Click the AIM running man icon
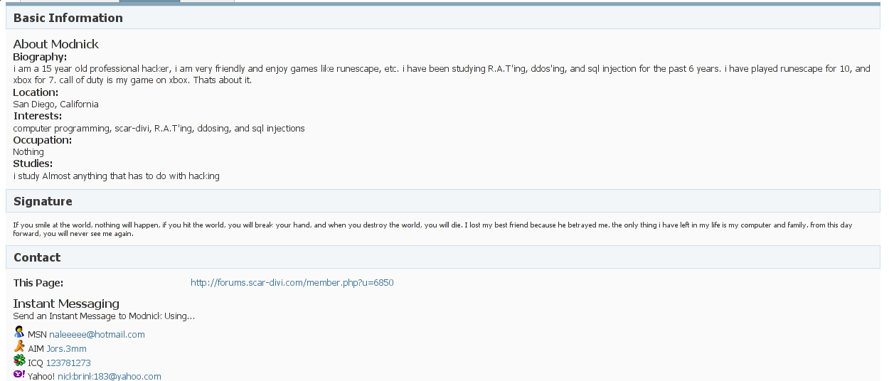 point(19,347)
